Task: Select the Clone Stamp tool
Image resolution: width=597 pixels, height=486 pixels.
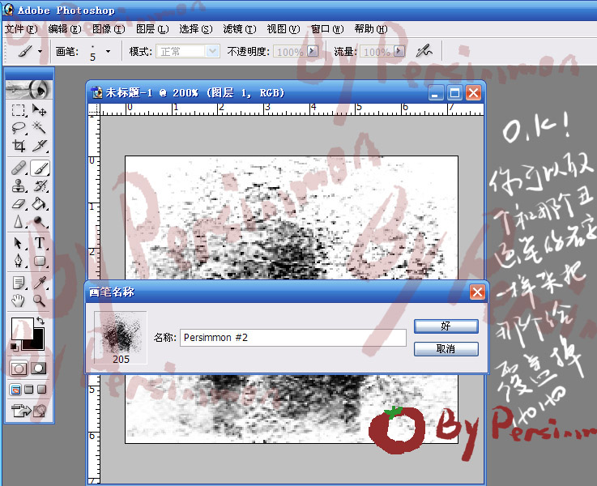Action: [x=19, y=186]
